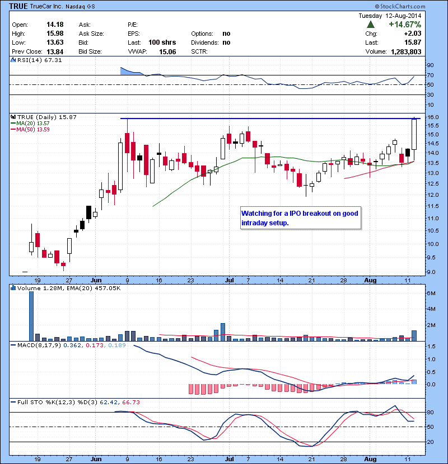The image size is (448, 464).
Task: Click the Options: no field
Action: pos(211,34)
